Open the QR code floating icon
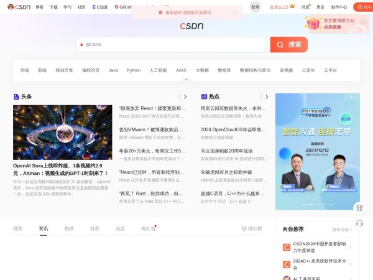373x280 pixels. pyautogui.click(x=359, y=208)
